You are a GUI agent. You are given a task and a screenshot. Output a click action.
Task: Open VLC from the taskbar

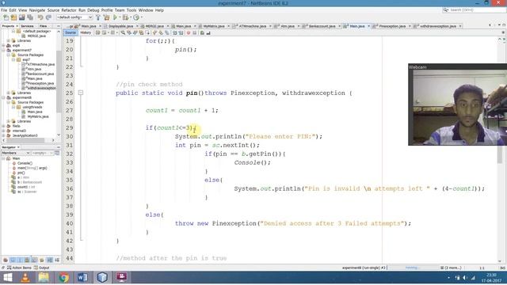[25, 277]
